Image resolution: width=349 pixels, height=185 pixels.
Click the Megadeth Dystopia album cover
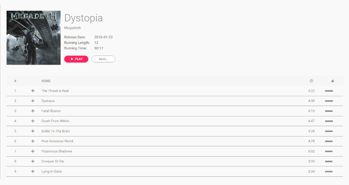(34, 38)
